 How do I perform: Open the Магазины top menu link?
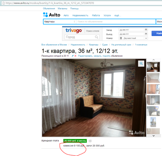point(62,9)
